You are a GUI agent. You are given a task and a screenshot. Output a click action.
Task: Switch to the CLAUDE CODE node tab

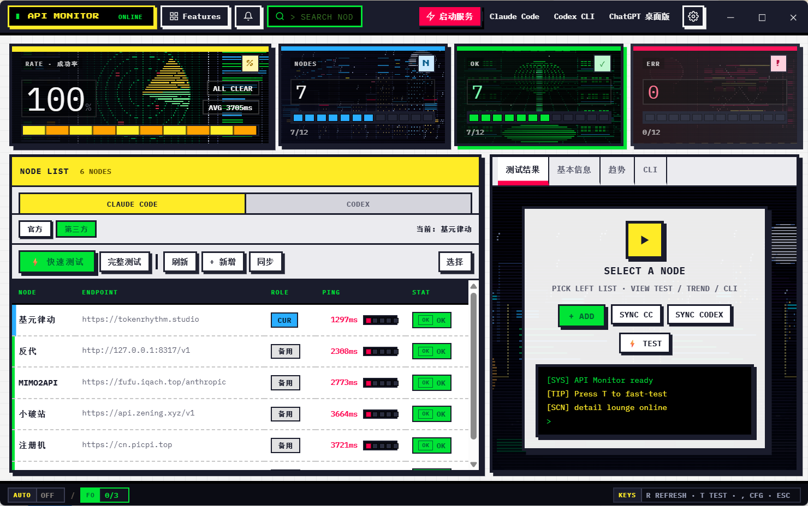point(132,204)
